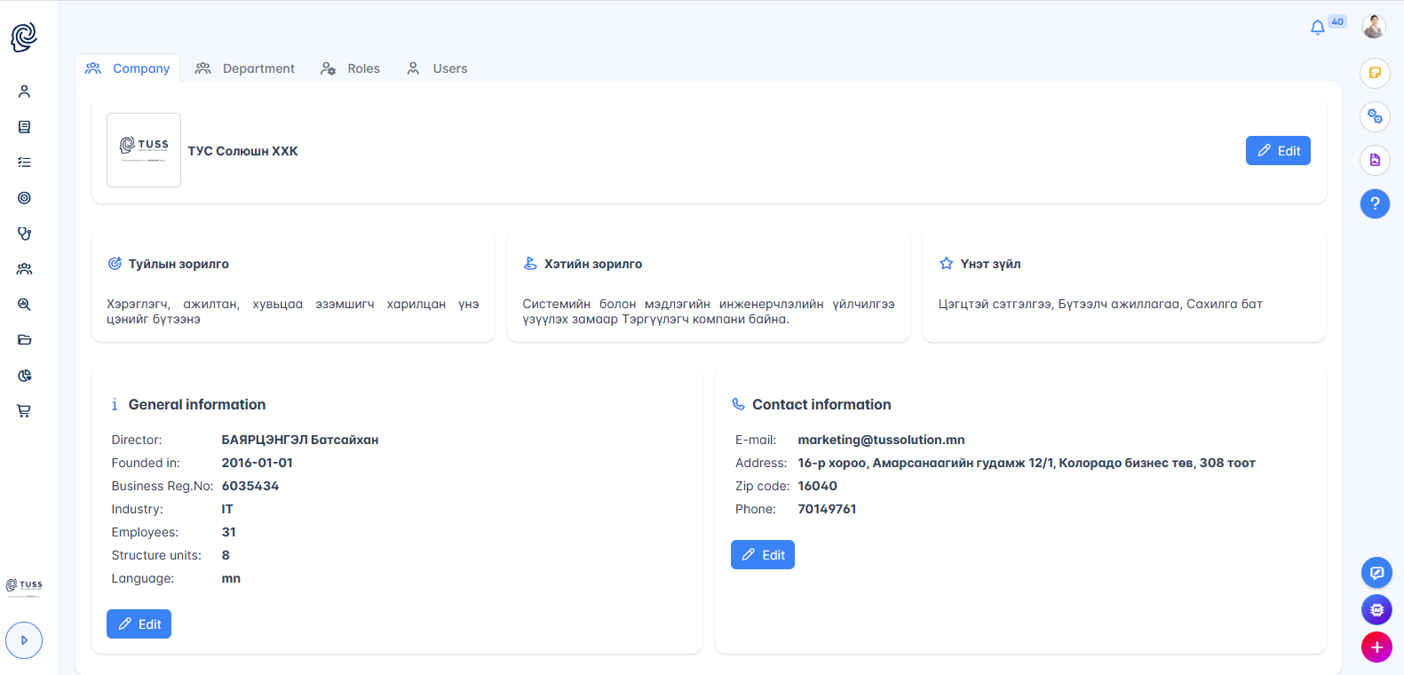Open the pie chart reports icon in sidebar
Image resolution: width=1404 pixels, height=675 pixels.
tap(24, 376)
